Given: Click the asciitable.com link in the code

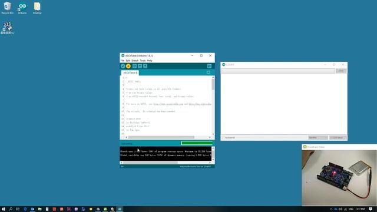Looking at the screenshot, I should (x=168, y=104).
